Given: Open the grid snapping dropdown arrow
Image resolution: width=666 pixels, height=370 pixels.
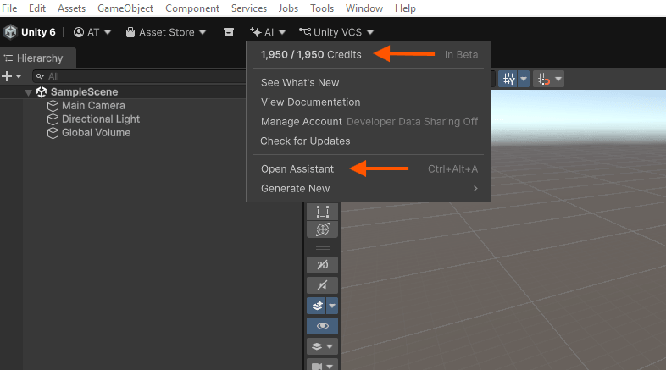Looking at the screenshot, I should (524, 79).
